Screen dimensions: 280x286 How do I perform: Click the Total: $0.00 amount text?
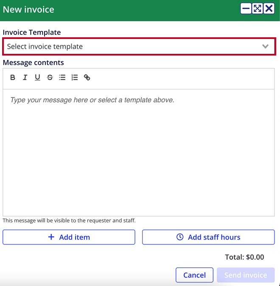[244, 257]
